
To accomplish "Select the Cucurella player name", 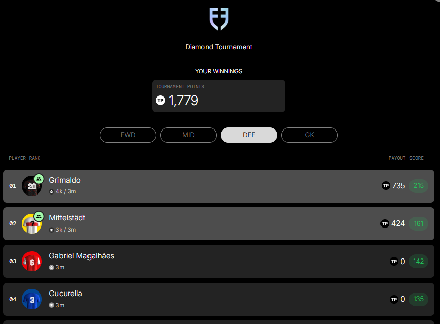I will click(66, 294).
